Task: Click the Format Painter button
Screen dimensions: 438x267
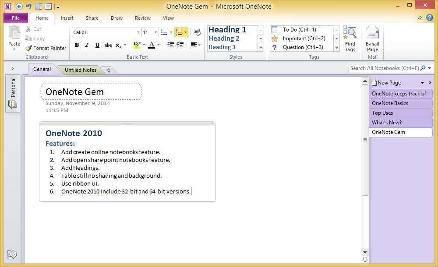Action: click(46, 48)
